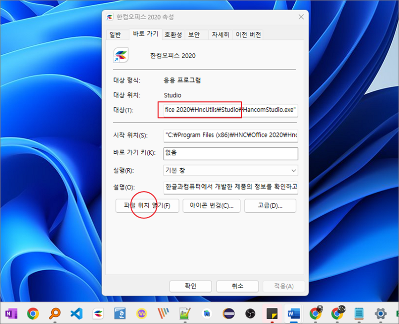
Task: Open Eclipse IDE from the taskbar
Action: point(229,313)
